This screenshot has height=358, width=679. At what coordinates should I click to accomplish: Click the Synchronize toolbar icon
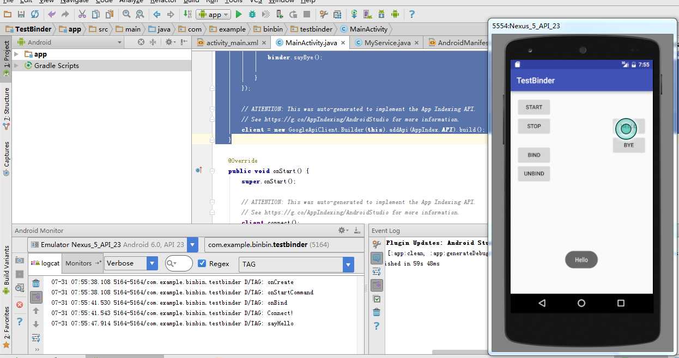[35, 14]
